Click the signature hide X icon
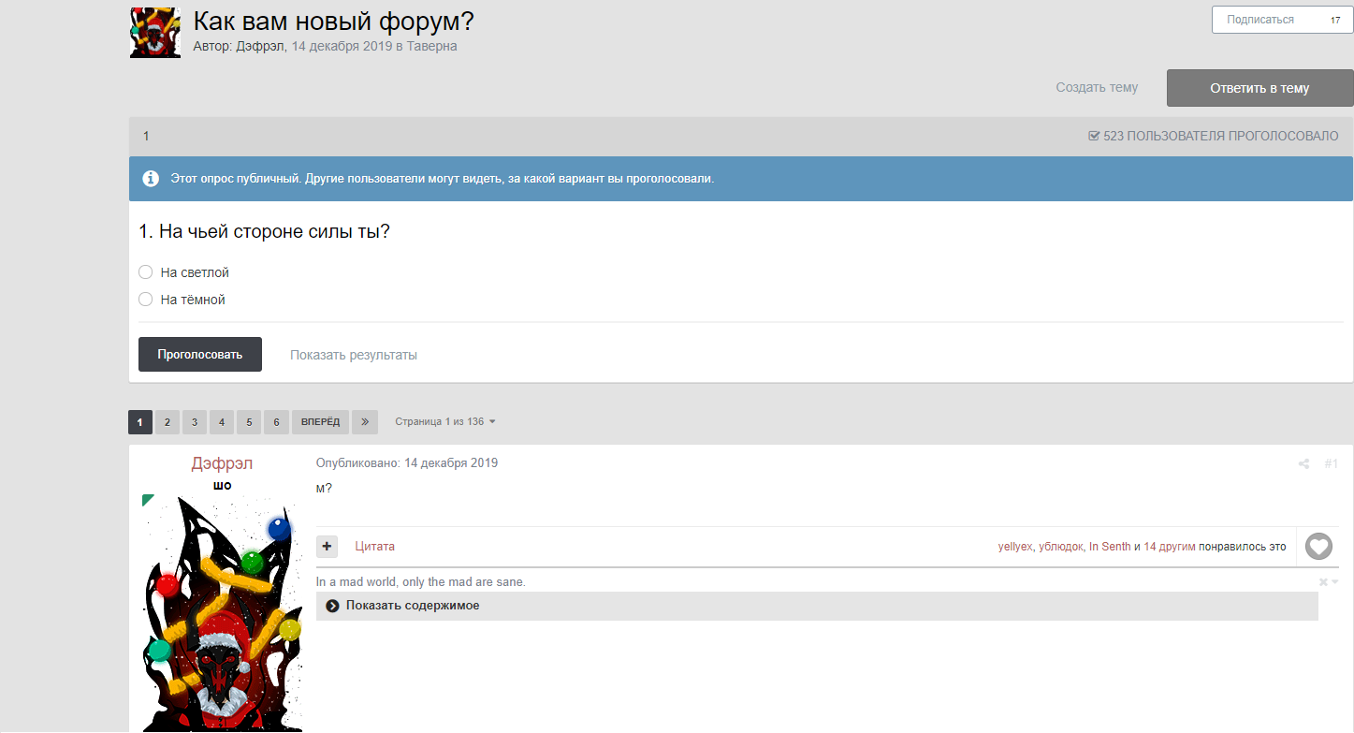Image resolution: width=1354 pixels, height=733 pixels. click(x=1323, y=582)
